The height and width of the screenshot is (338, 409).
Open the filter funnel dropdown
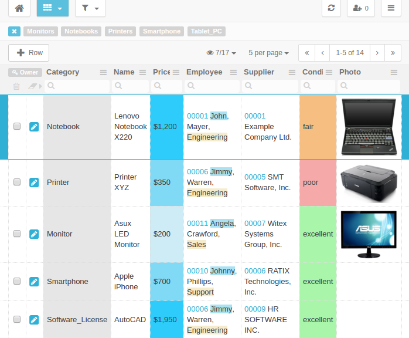coord(90,8)
